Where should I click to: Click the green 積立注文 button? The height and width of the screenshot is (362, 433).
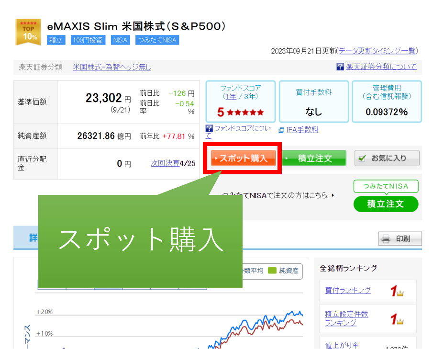314,158
